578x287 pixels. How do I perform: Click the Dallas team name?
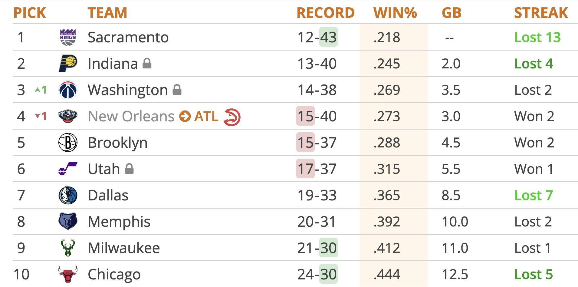(108, 195)
